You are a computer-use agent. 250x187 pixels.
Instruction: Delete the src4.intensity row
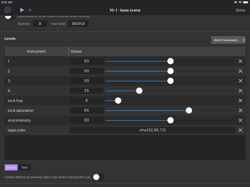click(x=240, y=120)
